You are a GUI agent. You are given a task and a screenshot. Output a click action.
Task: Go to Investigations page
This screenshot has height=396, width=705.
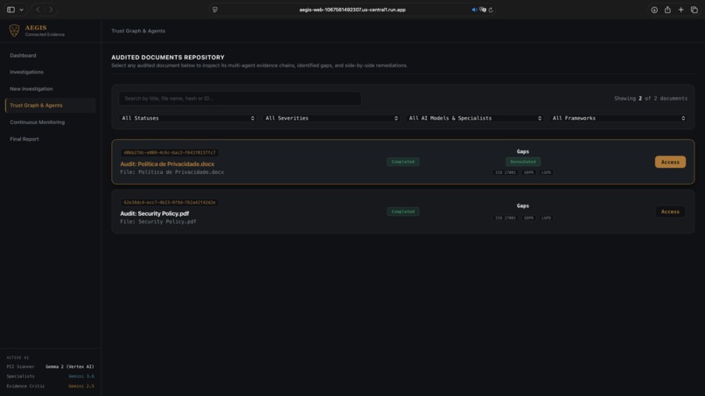pyautogui.click(x=26, y=72)
